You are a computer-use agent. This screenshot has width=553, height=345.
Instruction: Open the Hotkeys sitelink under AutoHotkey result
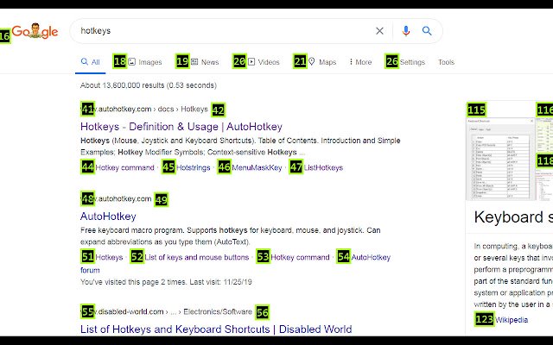tap(109, 257)
